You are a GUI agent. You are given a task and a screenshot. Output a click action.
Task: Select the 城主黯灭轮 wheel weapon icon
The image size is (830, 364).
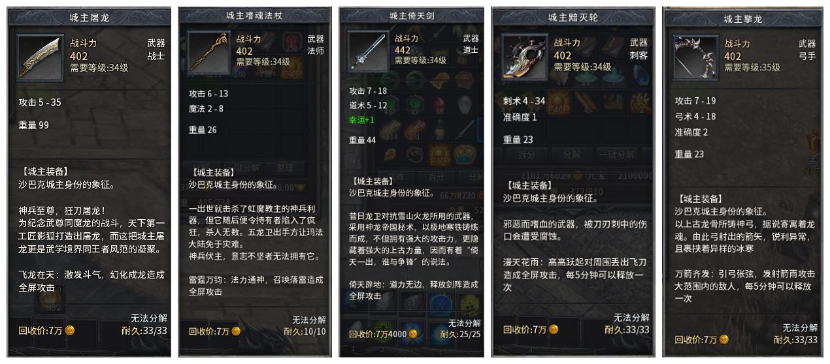pyautogui.click(x=525, y=57)
